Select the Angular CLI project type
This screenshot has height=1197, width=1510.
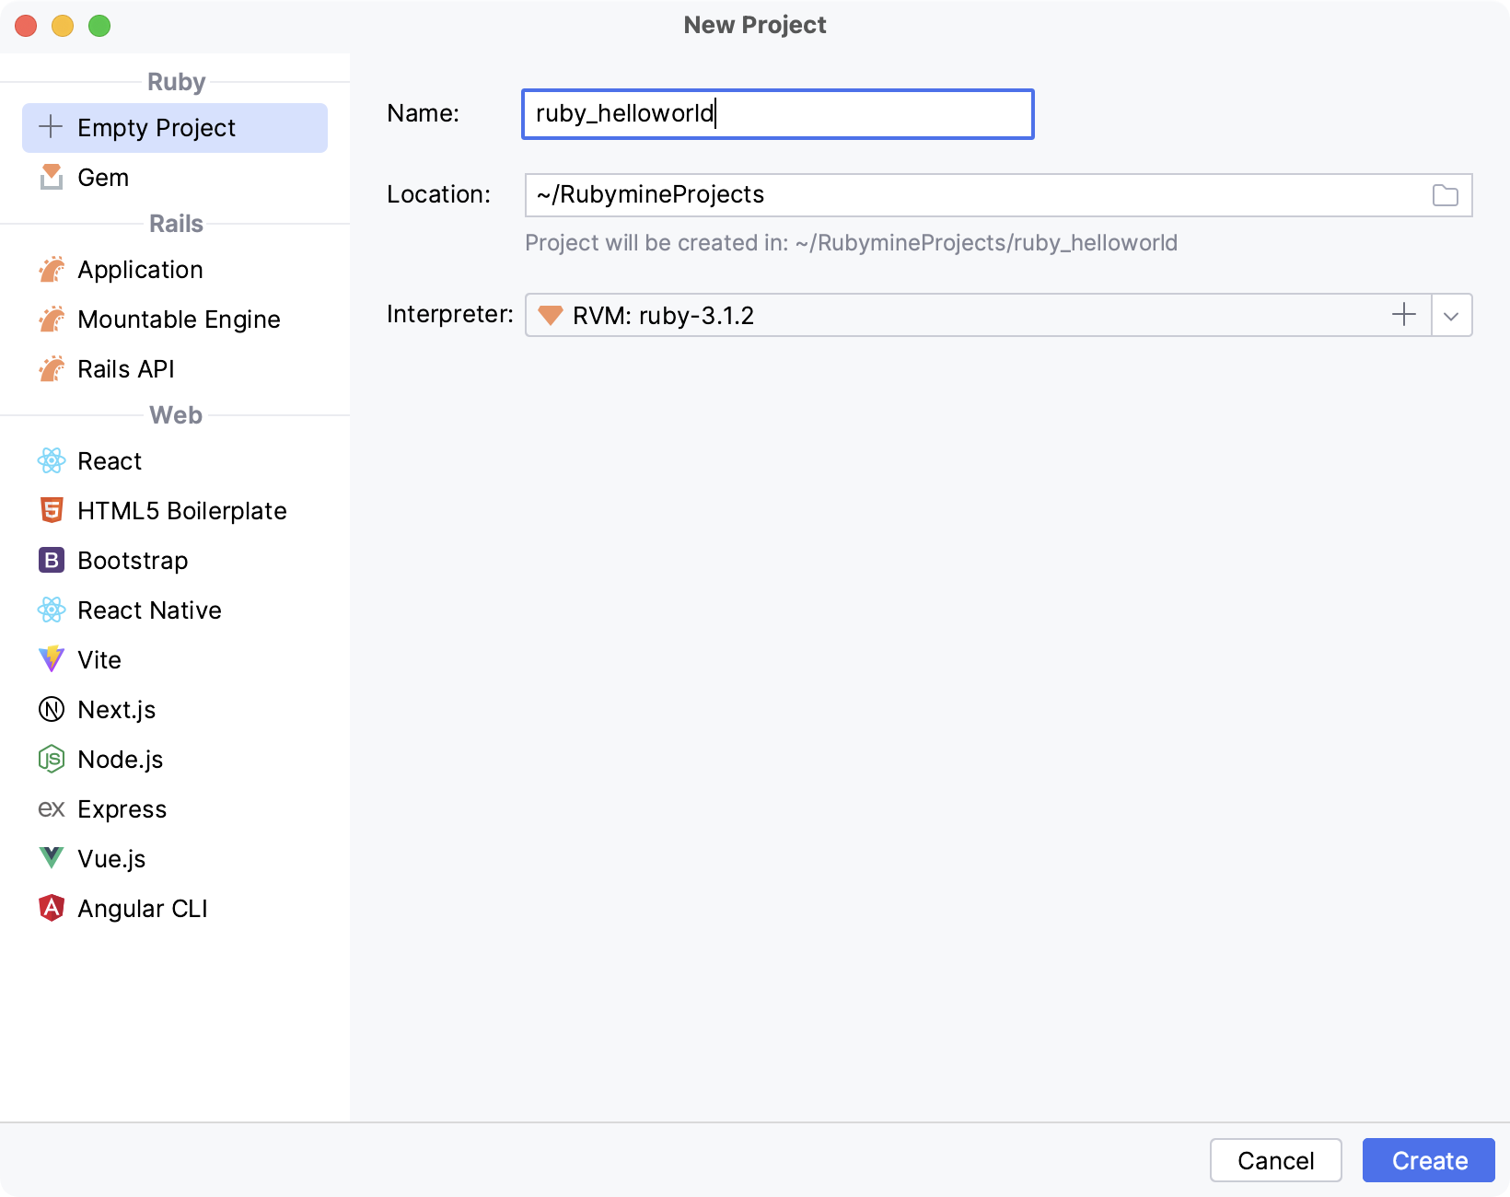point(143,908)
